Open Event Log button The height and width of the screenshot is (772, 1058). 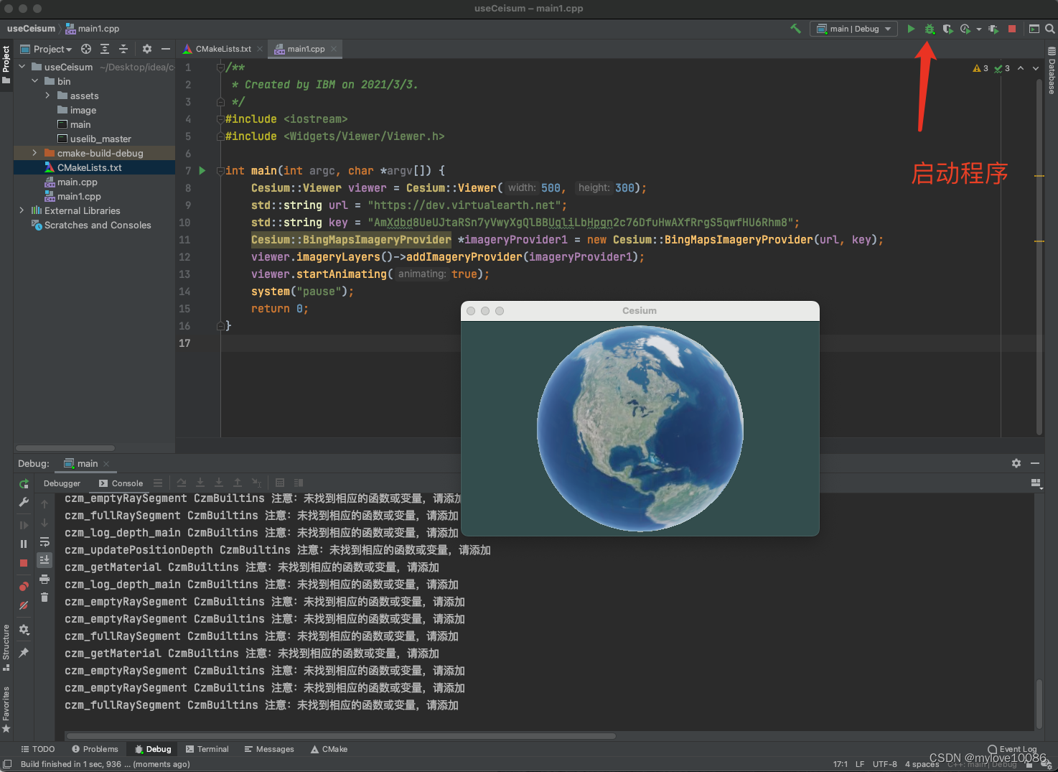(x=1012, y=749)
